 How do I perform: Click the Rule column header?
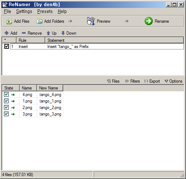pos(31,40)
